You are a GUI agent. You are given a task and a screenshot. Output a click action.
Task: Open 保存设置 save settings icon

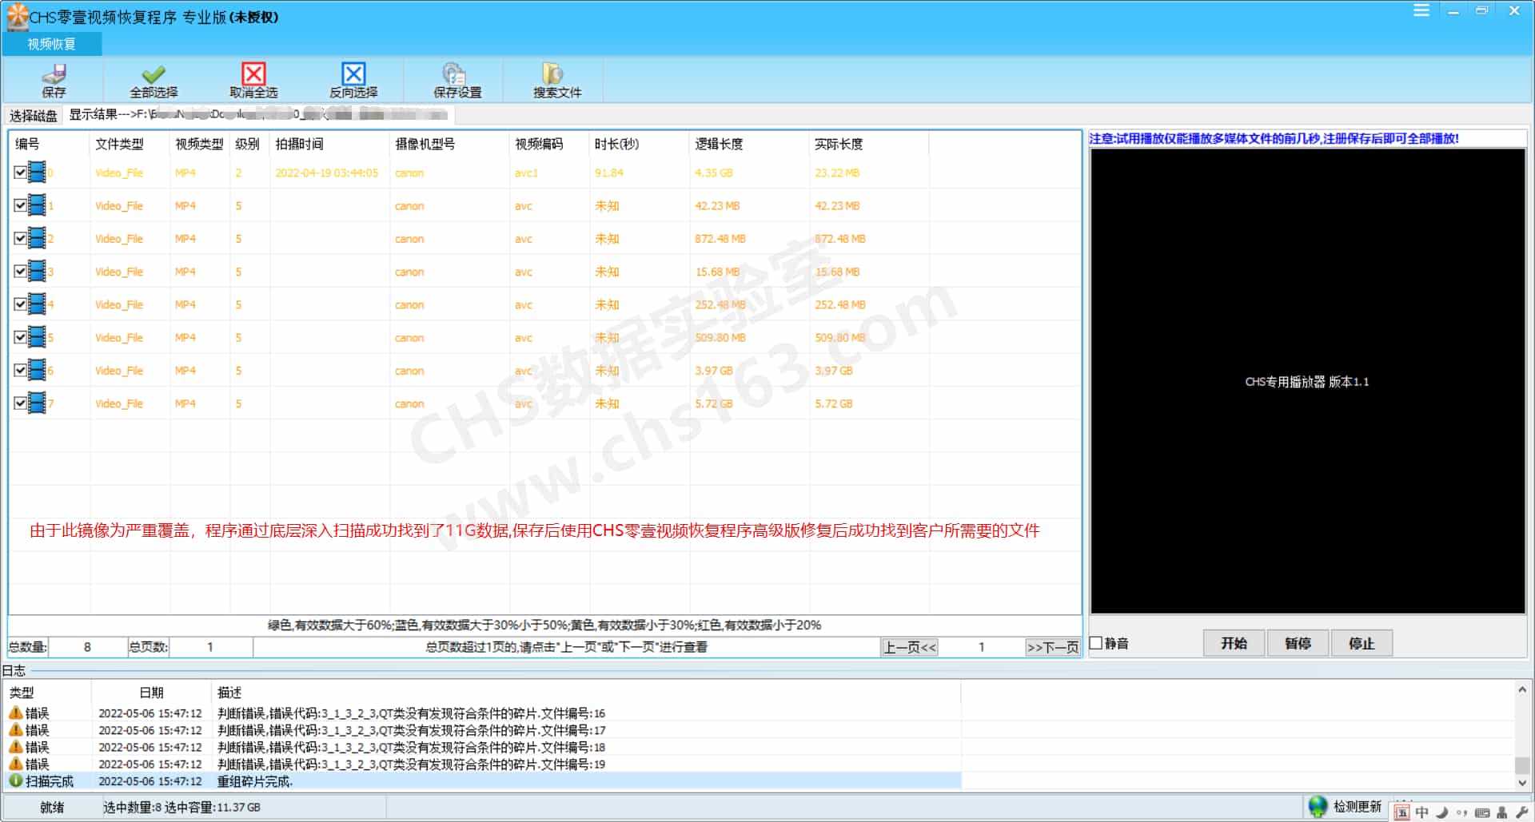click(454, 73)
